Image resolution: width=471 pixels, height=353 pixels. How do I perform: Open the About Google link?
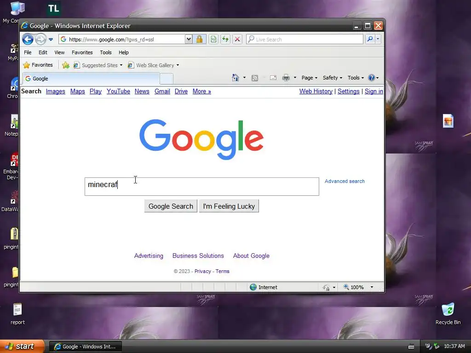(251, 256)
